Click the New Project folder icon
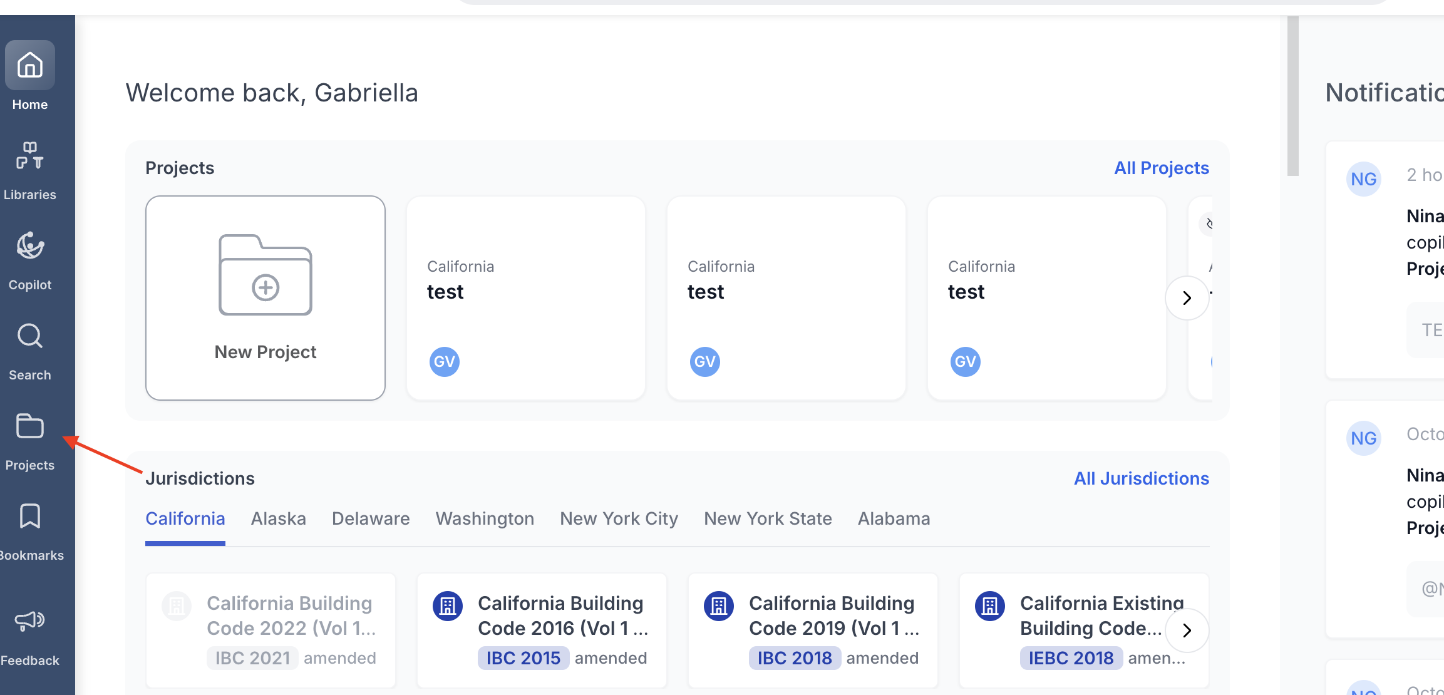 click(x=266, y=275)
